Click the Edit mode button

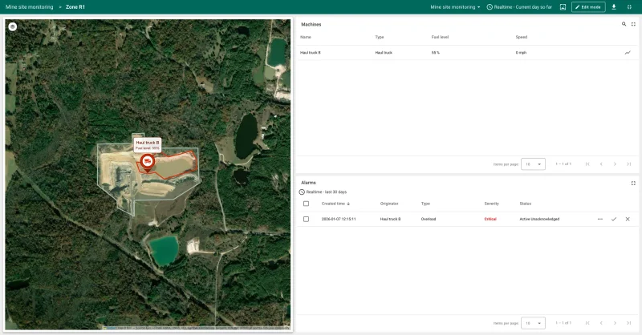[x=588, y=7]
